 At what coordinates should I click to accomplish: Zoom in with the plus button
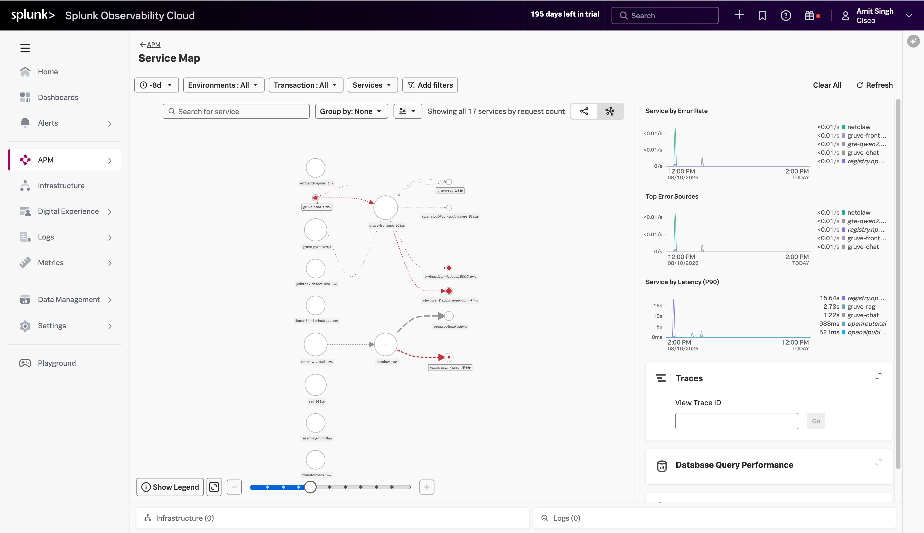click(x=427, y=487)
